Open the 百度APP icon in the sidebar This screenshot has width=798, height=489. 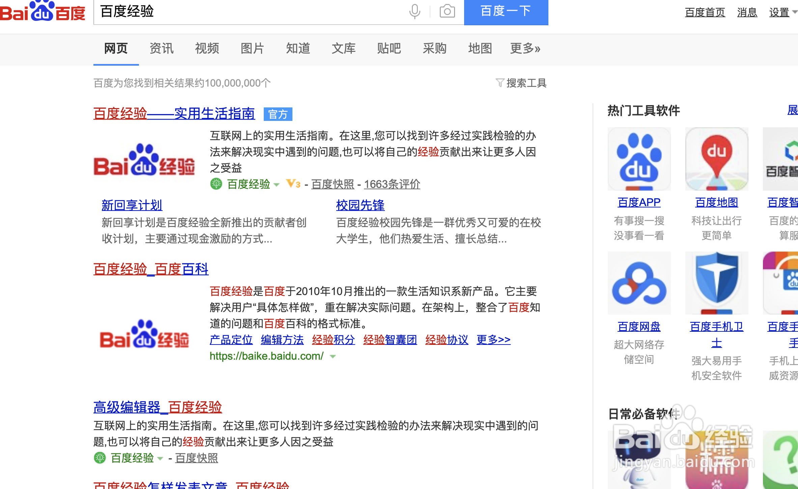click(x=639, y=158)
